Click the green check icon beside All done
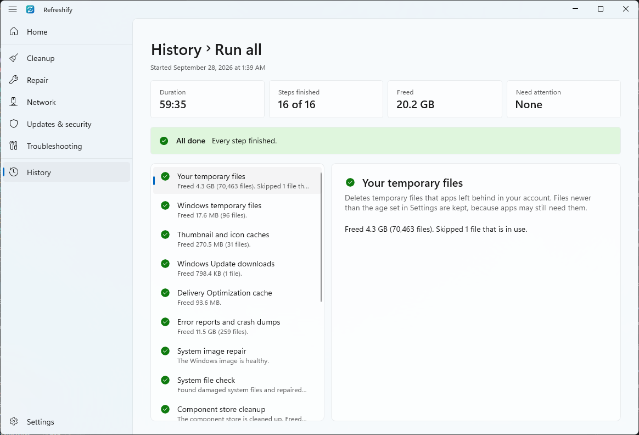This screenshot has height=435, width=639. pos(164,141)
